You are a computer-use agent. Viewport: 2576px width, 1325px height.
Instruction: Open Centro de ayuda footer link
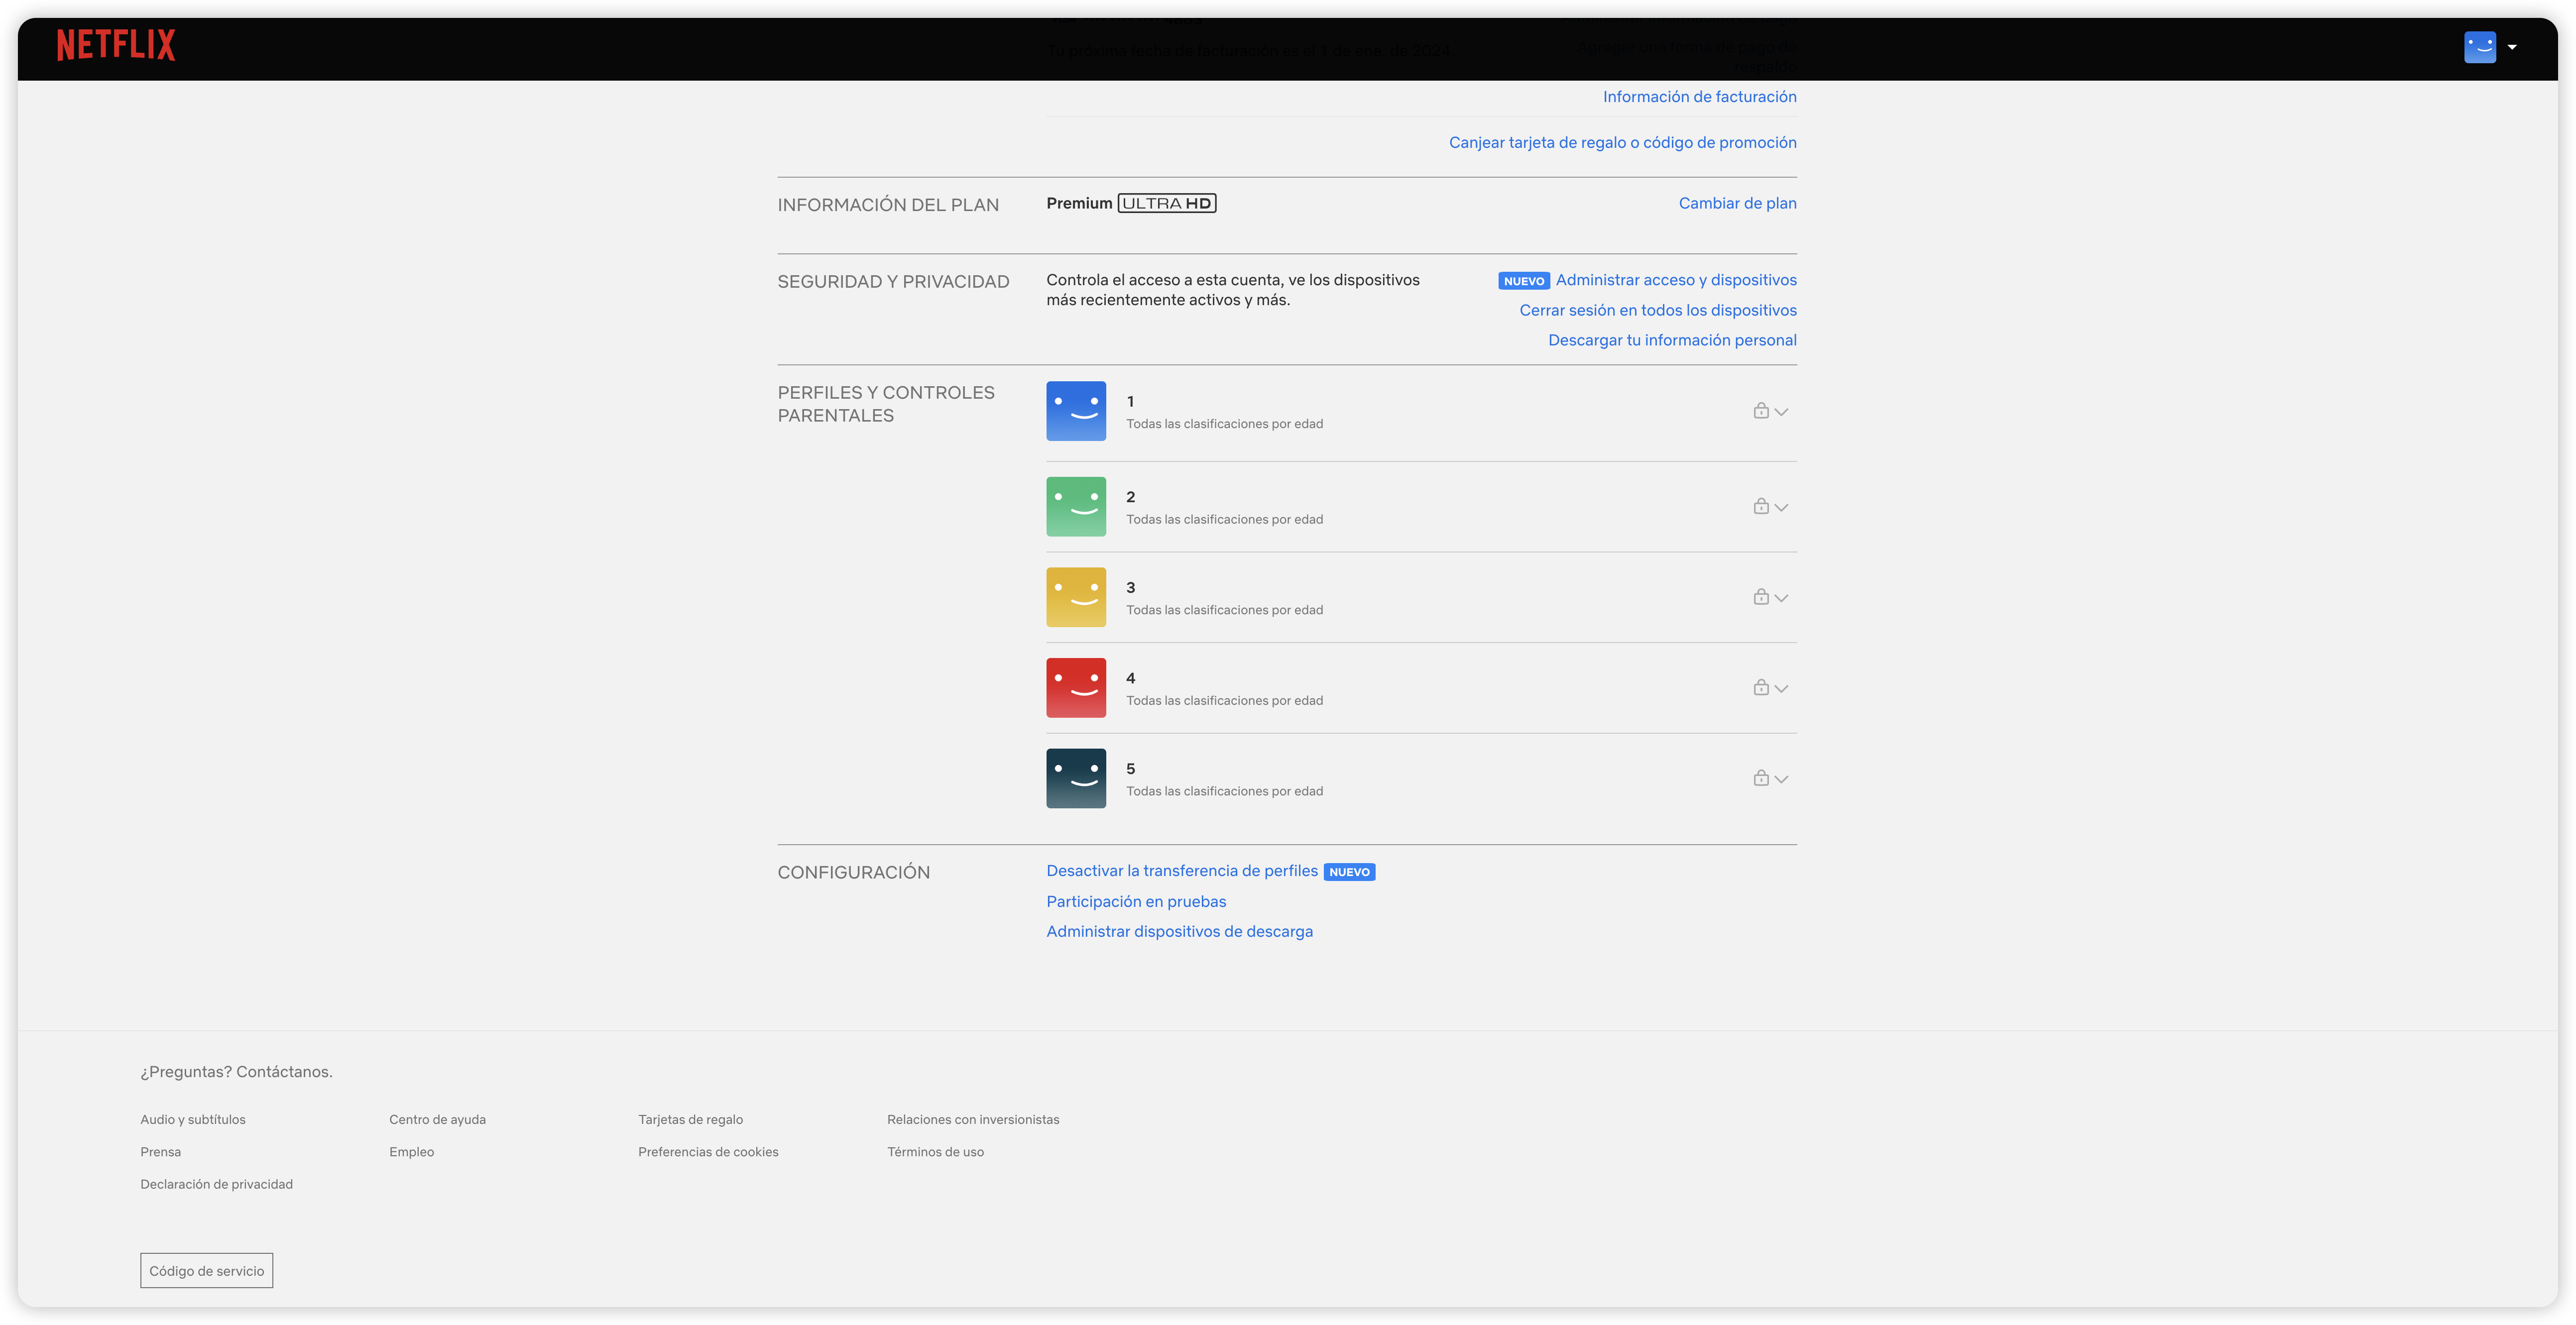tap(437, 1119)
